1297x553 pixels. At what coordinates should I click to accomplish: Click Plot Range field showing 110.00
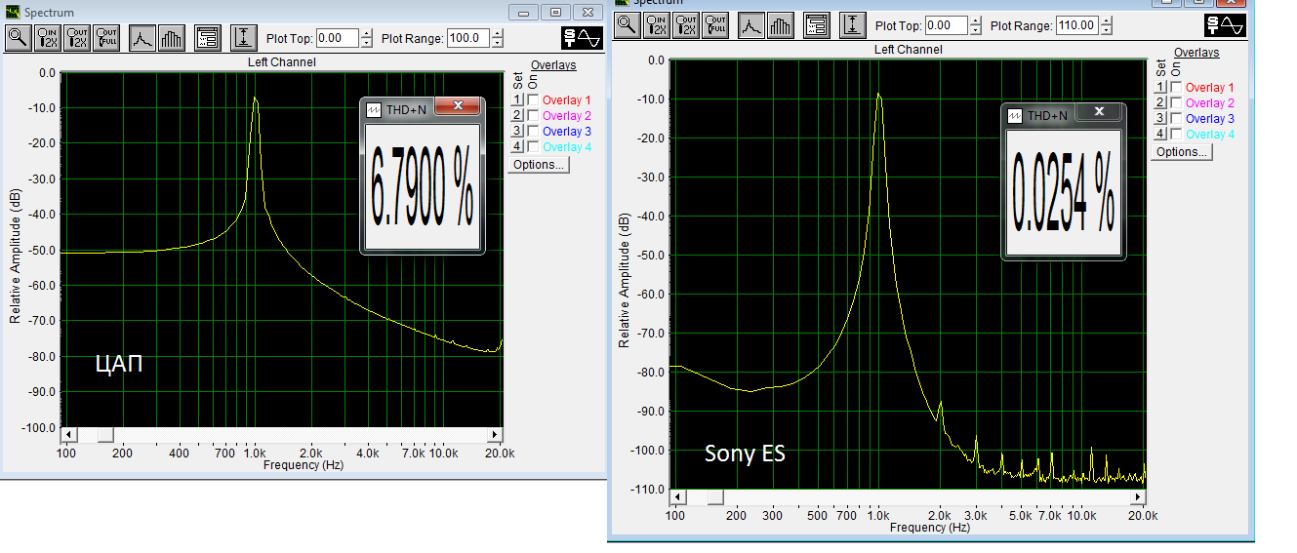1077,25
